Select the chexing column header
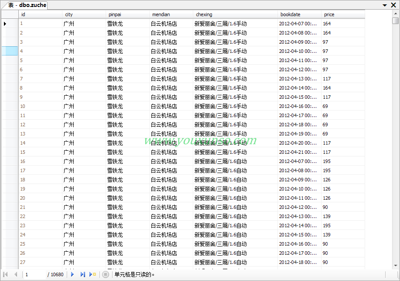The height and width of the screenshot is (281, 400). point(235,14)
